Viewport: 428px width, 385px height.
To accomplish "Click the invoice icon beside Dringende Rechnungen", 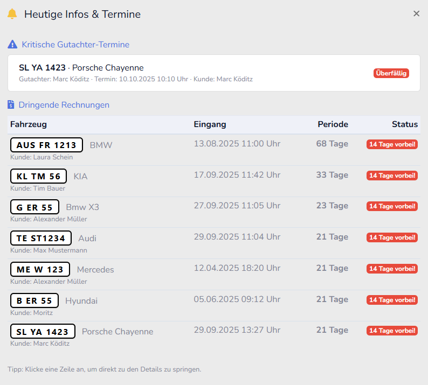I will (x=11, y=105).
